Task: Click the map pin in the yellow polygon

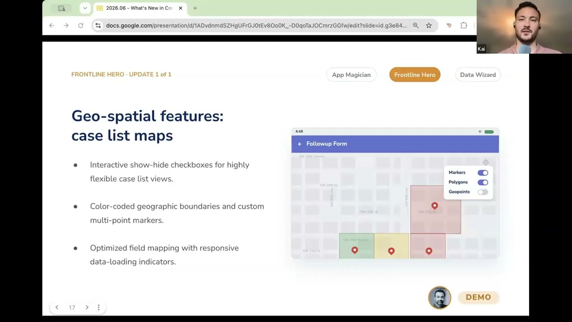Action: (x=391, y=251)
